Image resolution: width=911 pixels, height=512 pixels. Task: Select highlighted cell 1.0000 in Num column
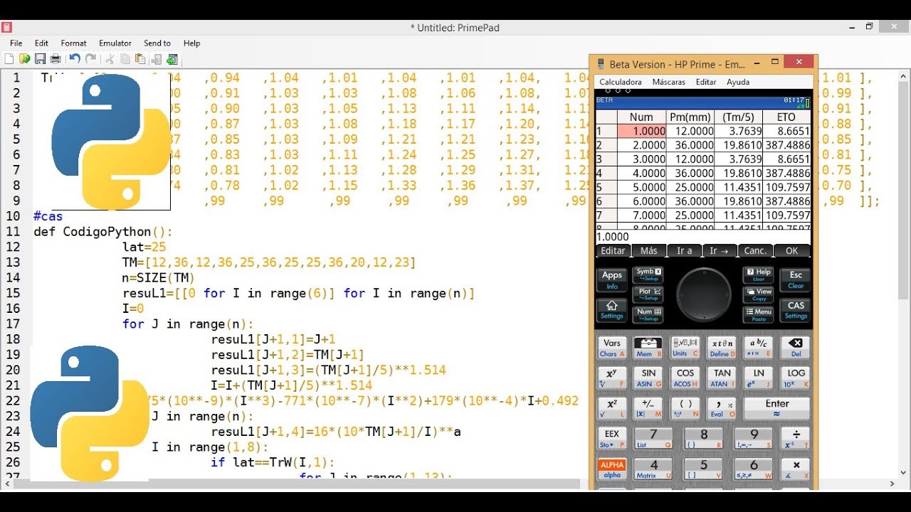pyautogui.click(x=641, y=131)
